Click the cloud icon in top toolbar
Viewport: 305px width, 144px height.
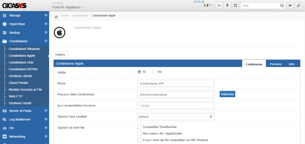coord(219,5)
